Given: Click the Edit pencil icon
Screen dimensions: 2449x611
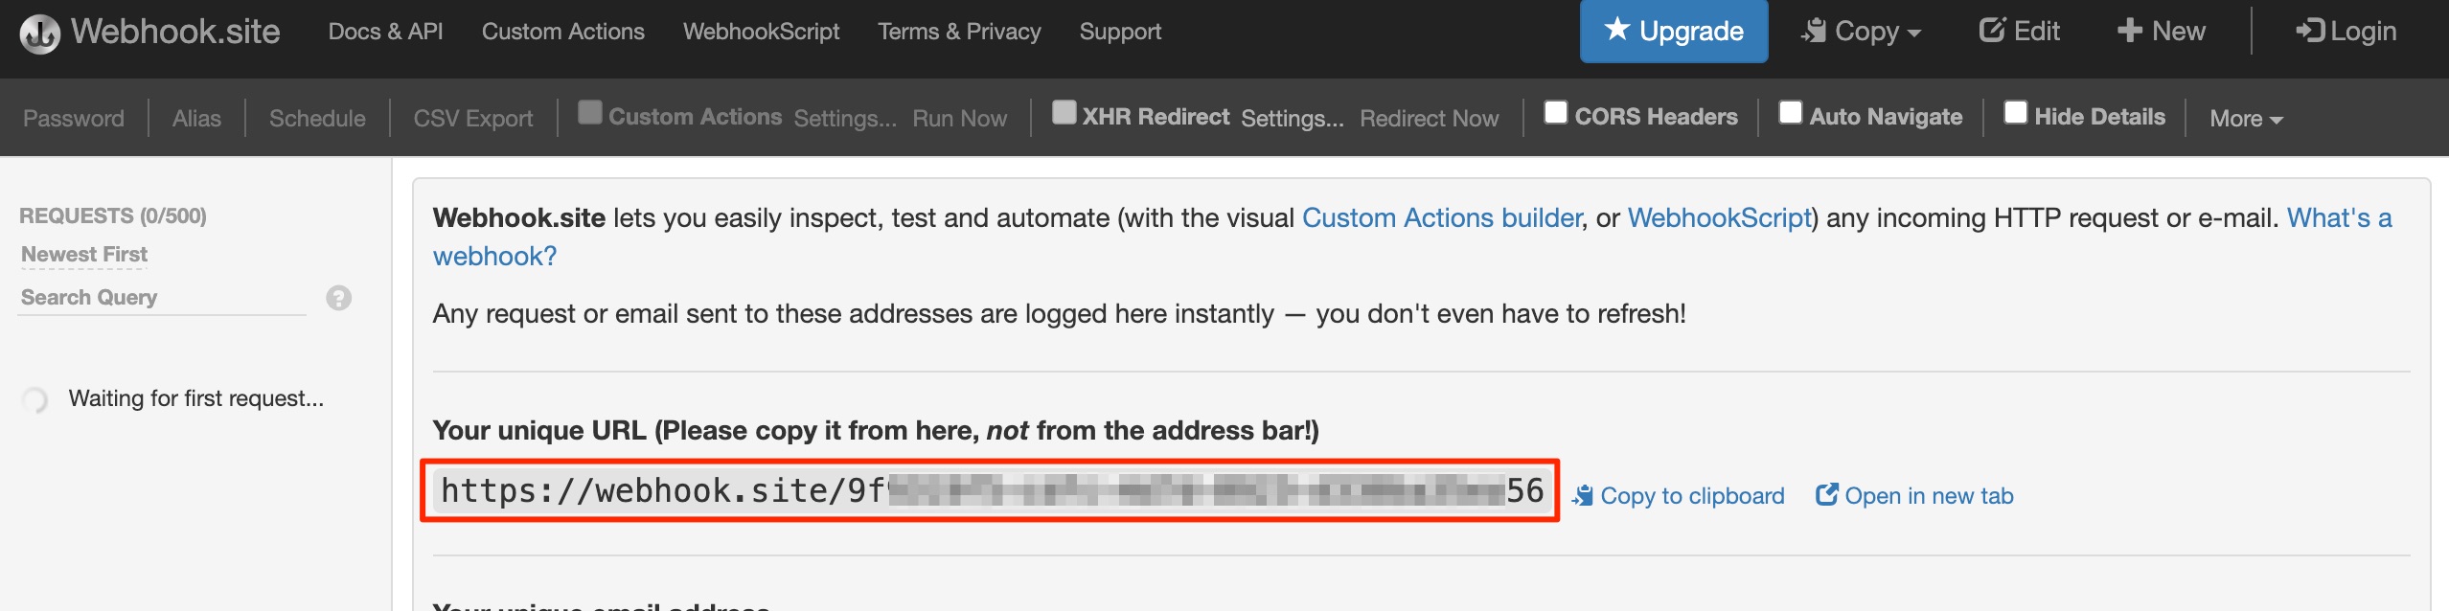Looking at the screenshot, I should [x=1992, y=31].
